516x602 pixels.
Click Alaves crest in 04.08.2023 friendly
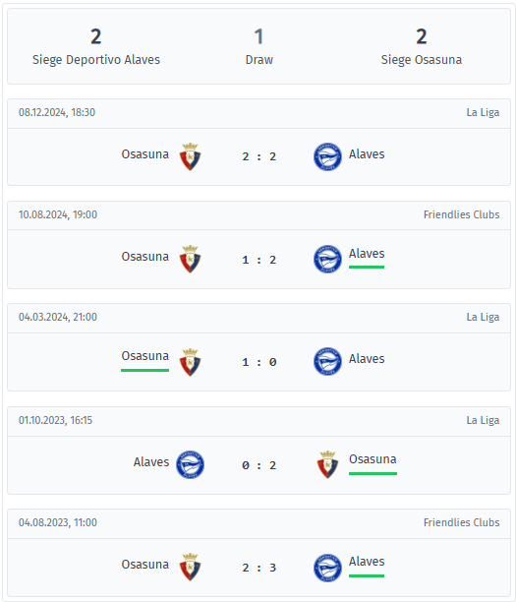click(x=327, y=568)
